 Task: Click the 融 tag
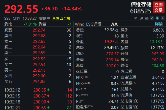pyautogui.click(x=147, y=18)
